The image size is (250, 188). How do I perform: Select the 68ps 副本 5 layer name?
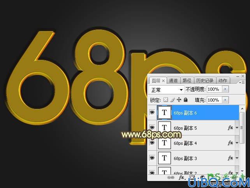click(185, 128)
